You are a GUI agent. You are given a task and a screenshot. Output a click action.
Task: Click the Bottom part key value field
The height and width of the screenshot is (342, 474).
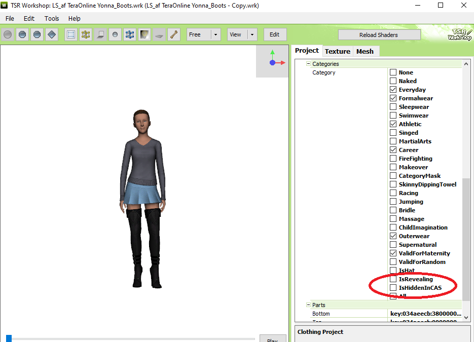point(425,314)
